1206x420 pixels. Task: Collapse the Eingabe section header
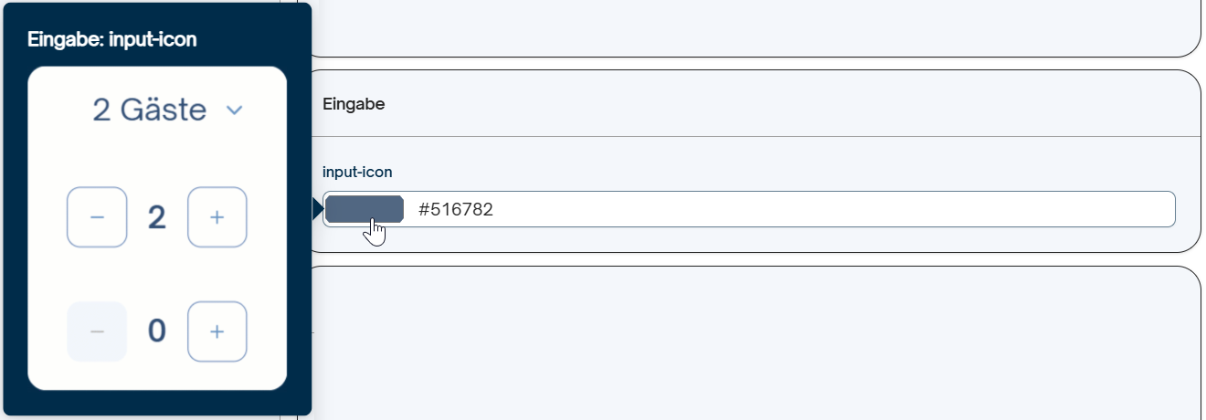tap(748, 103)
